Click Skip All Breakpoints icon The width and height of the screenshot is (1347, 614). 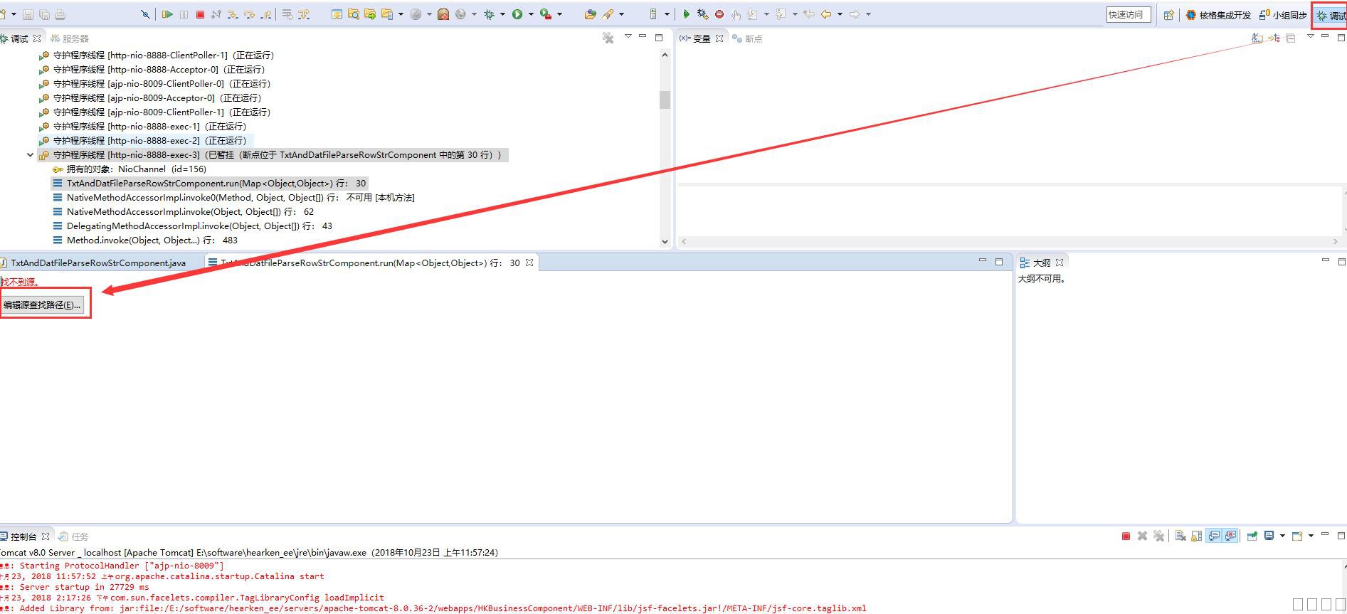tap(145, 14)
